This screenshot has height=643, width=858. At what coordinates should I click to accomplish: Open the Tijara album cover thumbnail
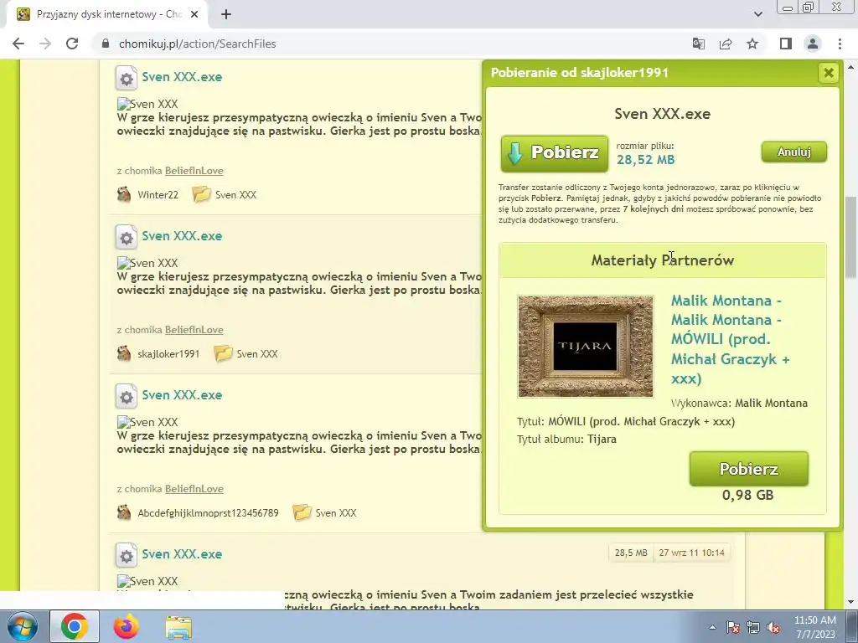click(585, 346)
